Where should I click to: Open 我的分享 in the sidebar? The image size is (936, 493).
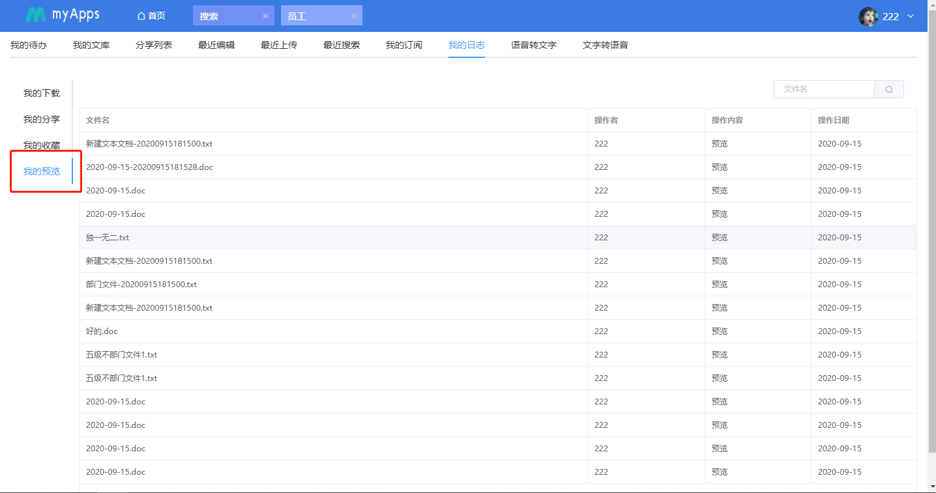point(42,119)
